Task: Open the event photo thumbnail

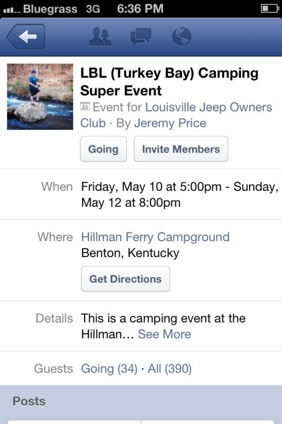Action: tap(40, 96)
